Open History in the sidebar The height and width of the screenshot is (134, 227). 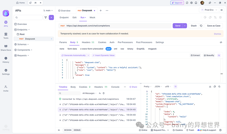(x=6, y=60)
